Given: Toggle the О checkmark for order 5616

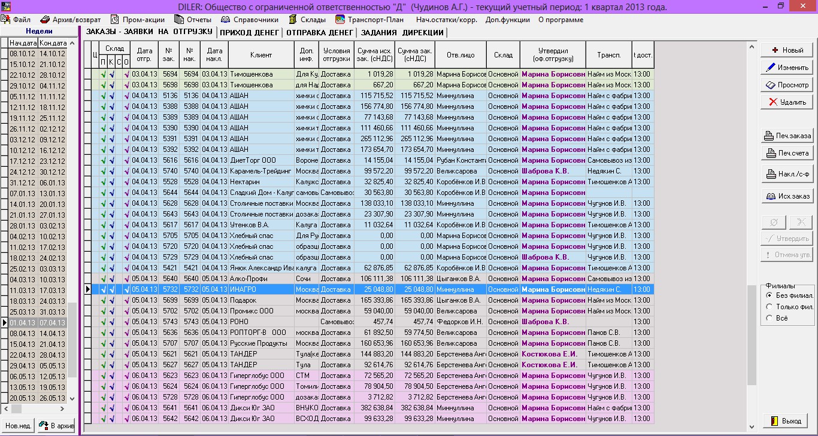Looking at the screenshot, I should point(126,160).
